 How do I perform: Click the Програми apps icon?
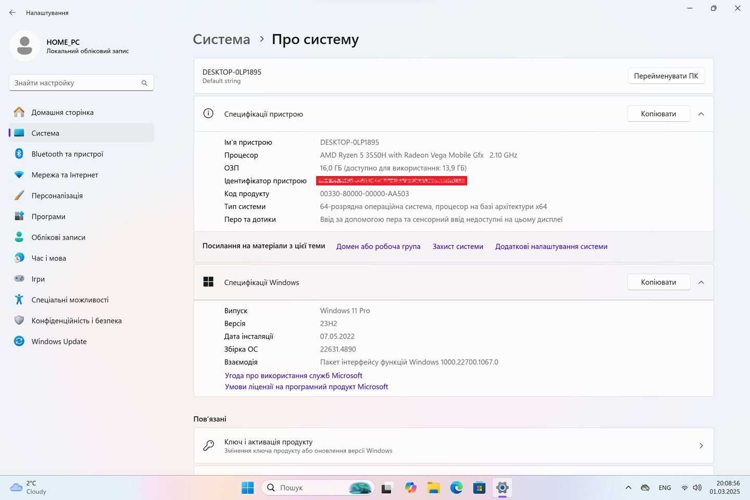coord(19,216)
